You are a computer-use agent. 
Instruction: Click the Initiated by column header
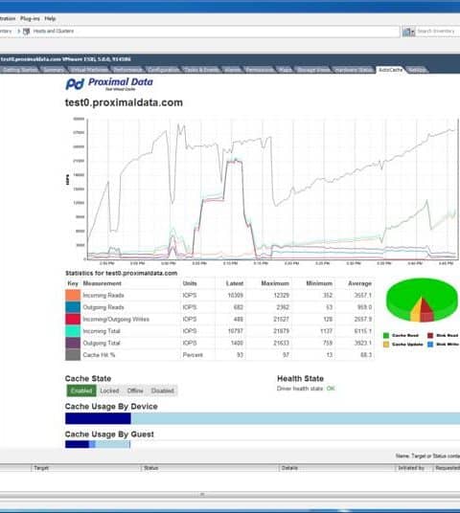411,468
